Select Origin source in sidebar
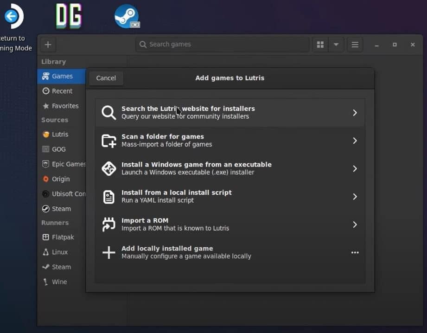The width and height of the screenshot is (427, 333). click(x=62, y=179)
